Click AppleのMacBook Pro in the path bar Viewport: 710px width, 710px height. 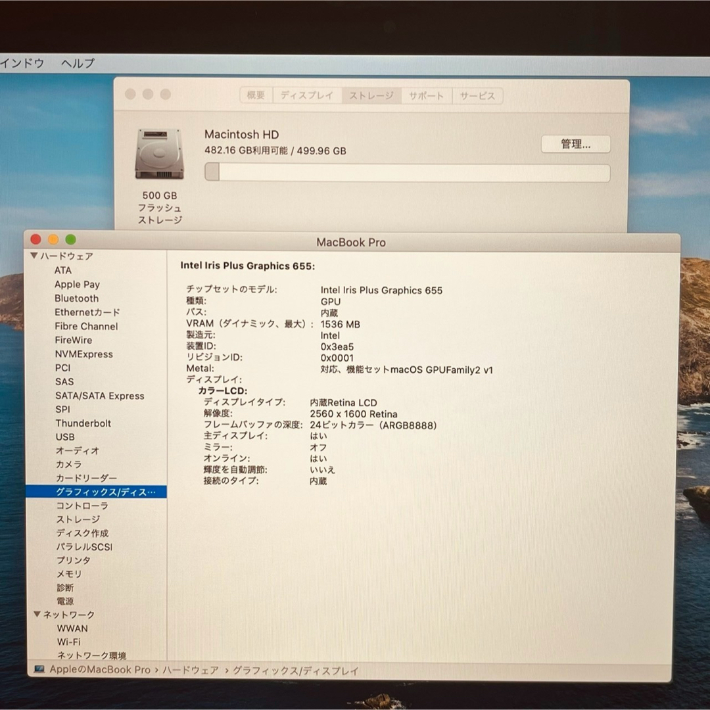pos(100,669)
